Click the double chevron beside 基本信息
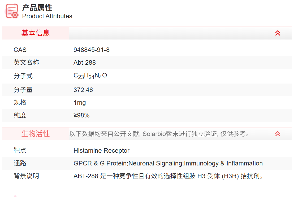The width and height of the screenshot is (294, 197). (x=278, y=33)
